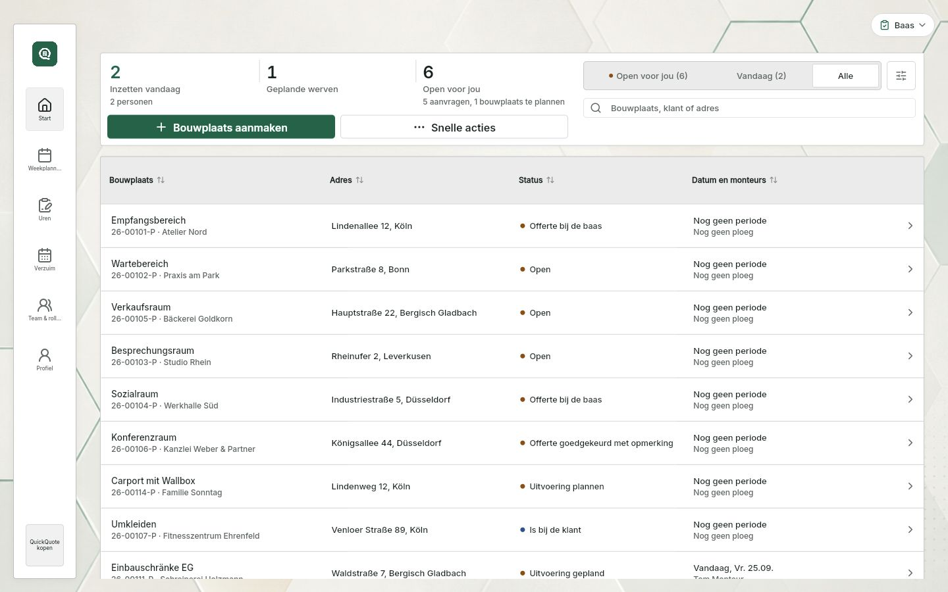Image resolution: width=948 pixels, height=592 pixels.
Task: Sort table by Status column
Action: tap(537, 180)
